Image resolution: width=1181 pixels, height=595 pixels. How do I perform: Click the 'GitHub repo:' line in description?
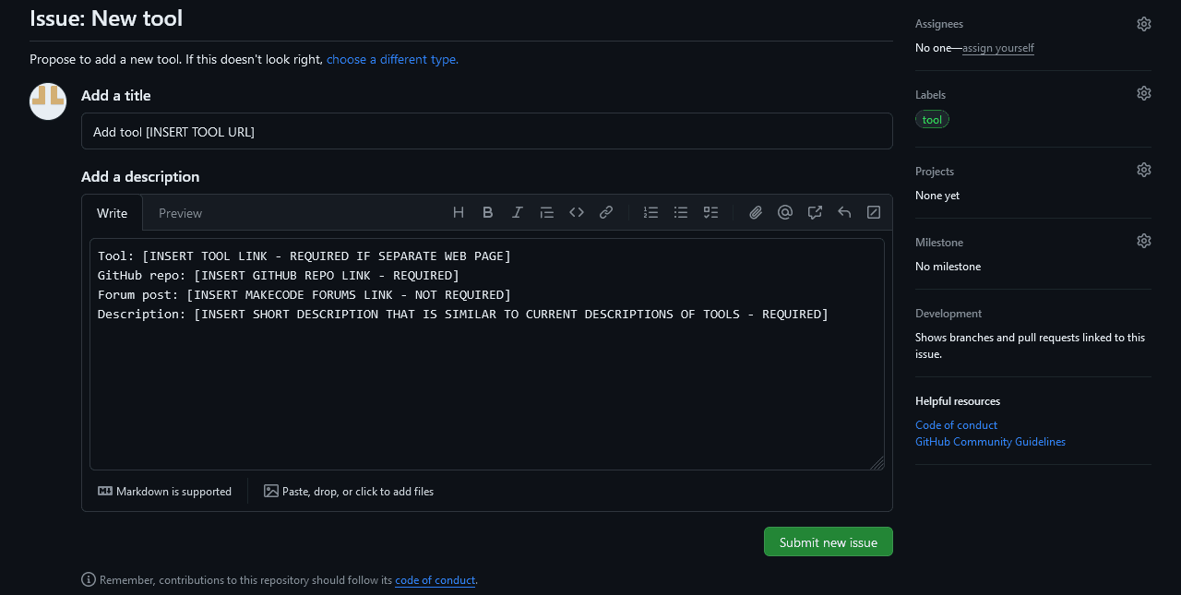click(x=279, y=275)
